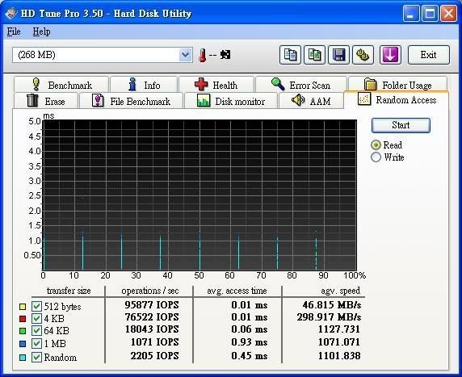The height and width of the screenshot is (377, 462).
Task: Click the copy text to clipboard icon
Action: [290, 55]
